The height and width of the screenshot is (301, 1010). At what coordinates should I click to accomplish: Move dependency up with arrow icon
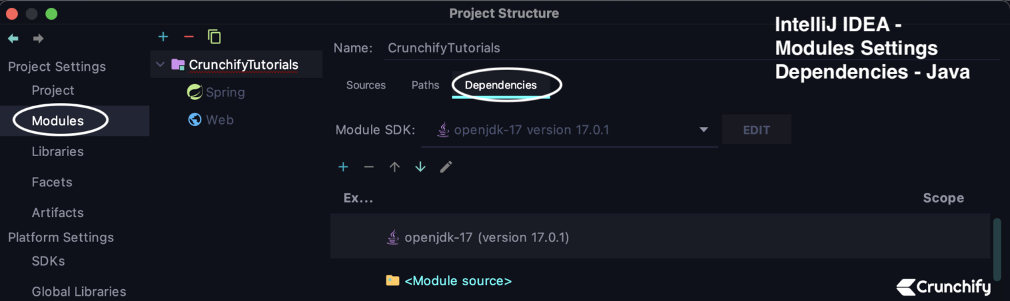coord(395,167)
